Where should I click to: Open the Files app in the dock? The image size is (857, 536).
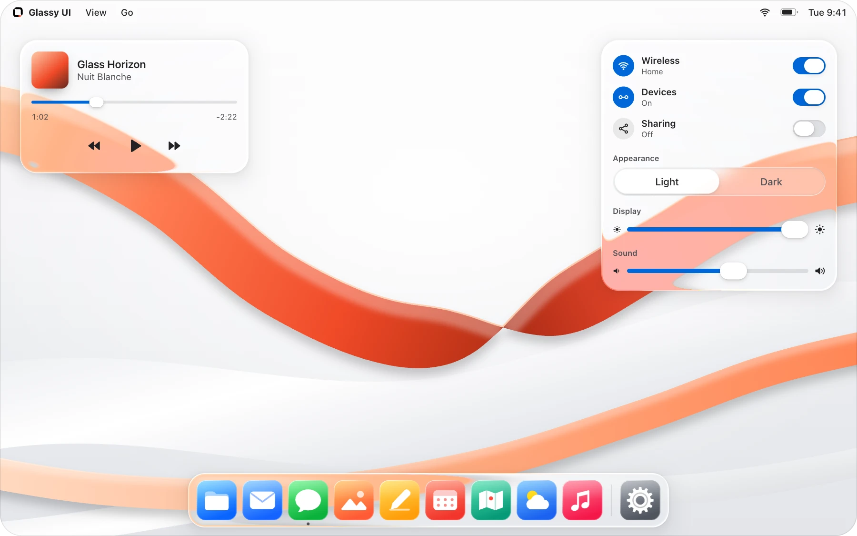tap(217, 500)
